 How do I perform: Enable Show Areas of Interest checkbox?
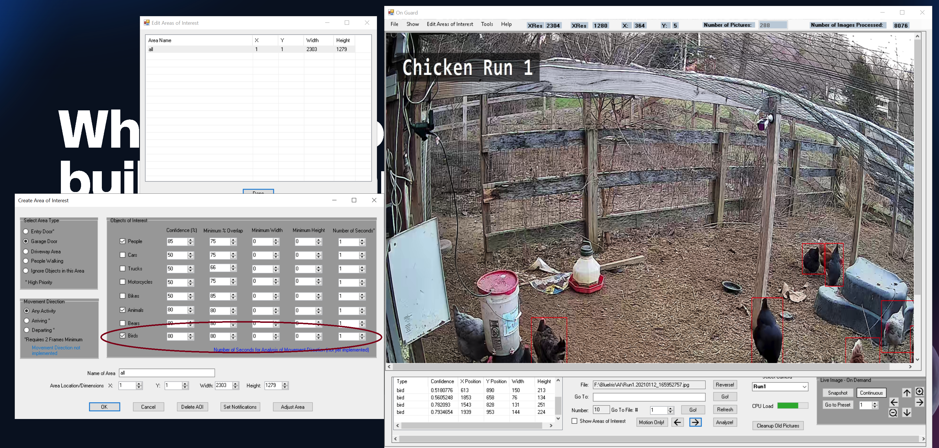click(575, 421)
